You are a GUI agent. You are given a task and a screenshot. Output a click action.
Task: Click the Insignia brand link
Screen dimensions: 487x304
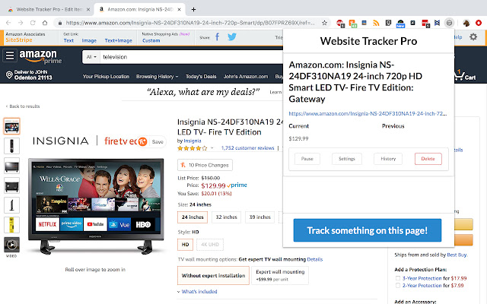[x=193, y=141]
